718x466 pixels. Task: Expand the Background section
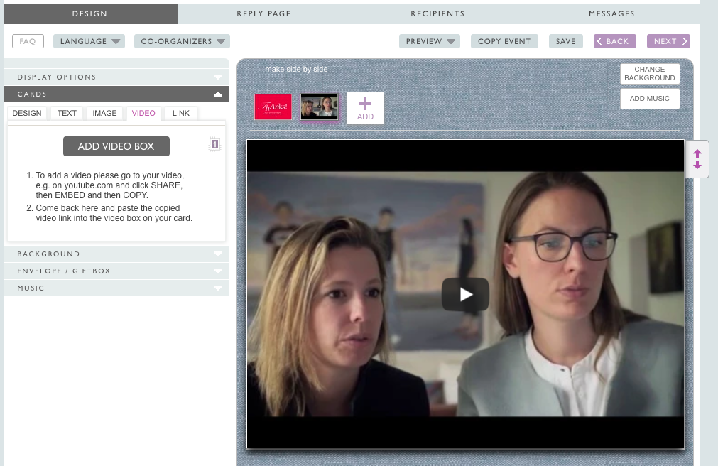pyautogui.click(x=116, y=254)
